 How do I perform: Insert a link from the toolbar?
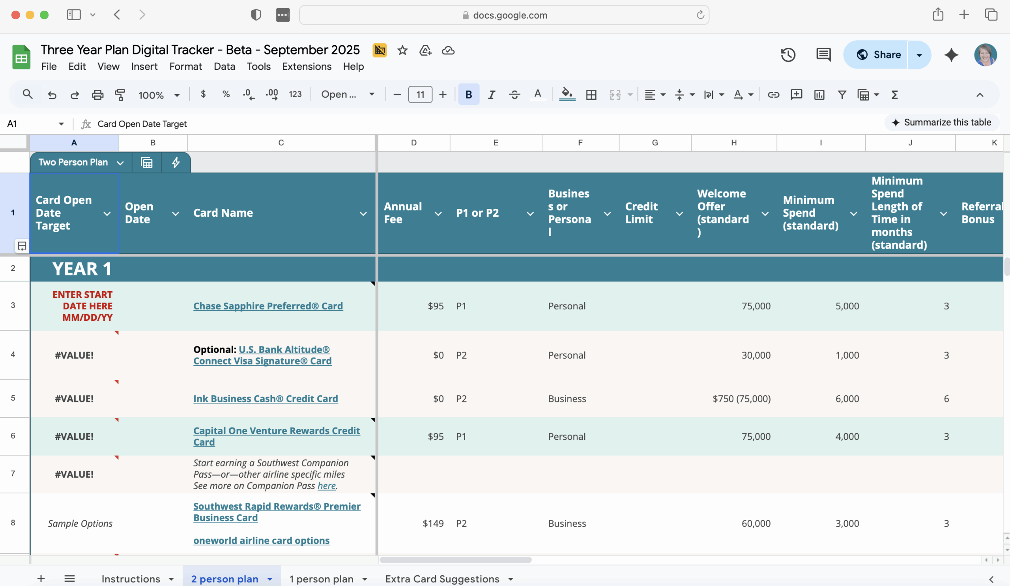(x=773, y=95)
